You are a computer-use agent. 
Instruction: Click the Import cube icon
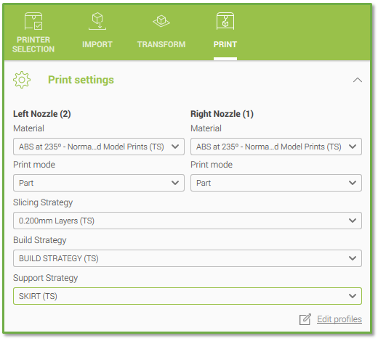point(97,21)
